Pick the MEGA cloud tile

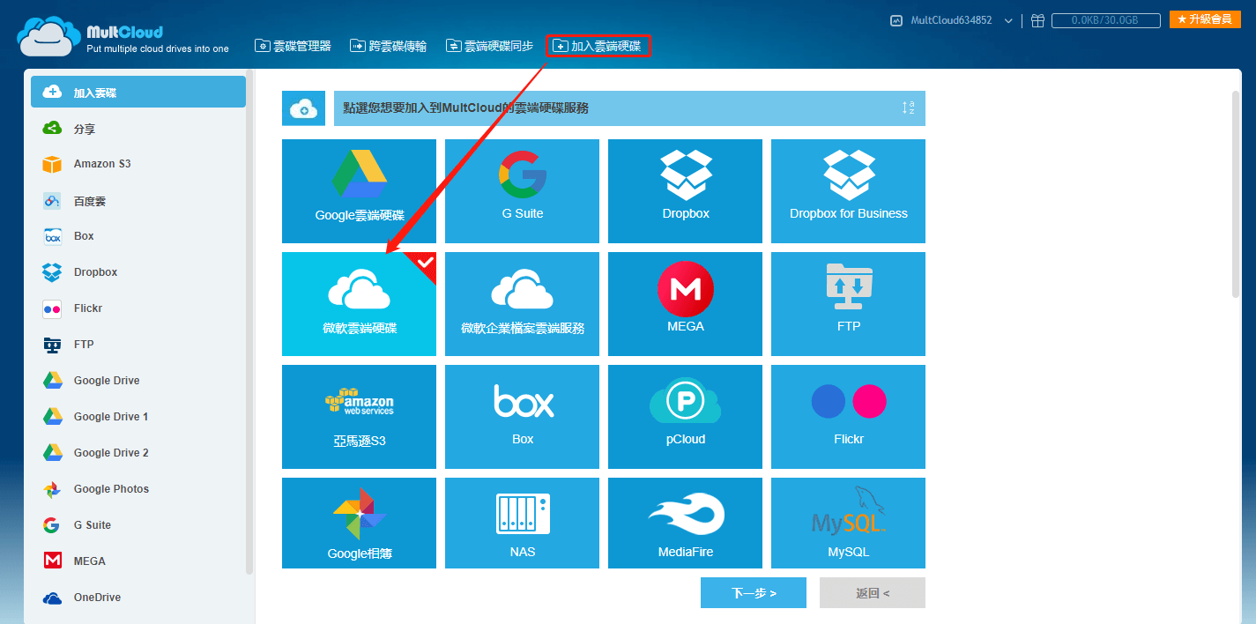(685, 304)
